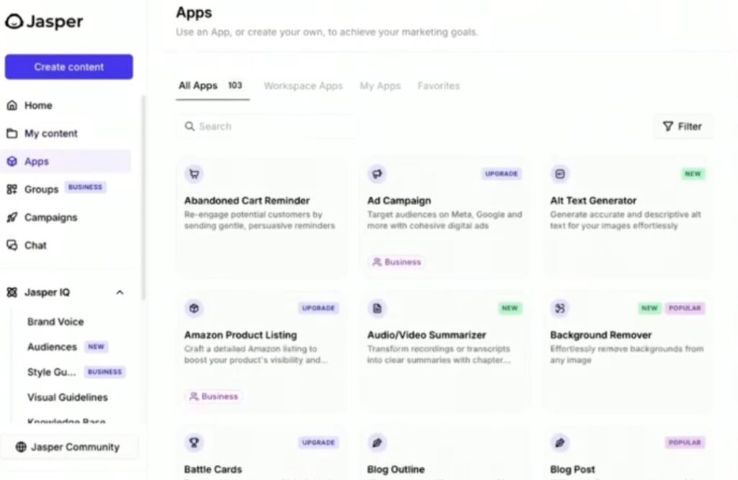The width and height of the screenshot is (738, 480).
Task: Click the Background Remover icon
Action: 560,308
